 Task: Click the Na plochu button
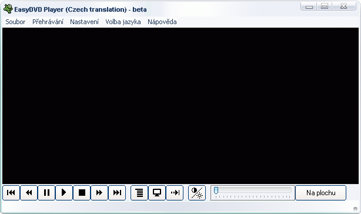[320, 193]
